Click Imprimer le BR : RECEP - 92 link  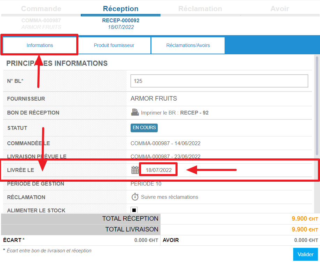tap(175, 113)
